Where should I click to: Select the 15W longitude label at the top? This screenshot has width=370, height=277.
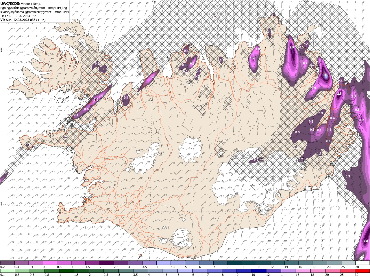[x=306, y=1]
